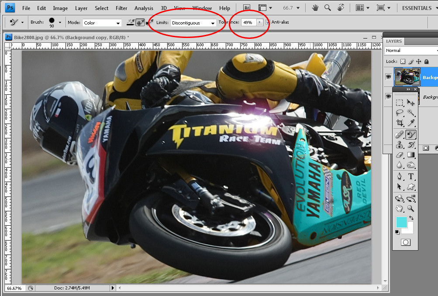Screen dimensions: 438x296
Task: Open the Filter menu
Action: 121,8
